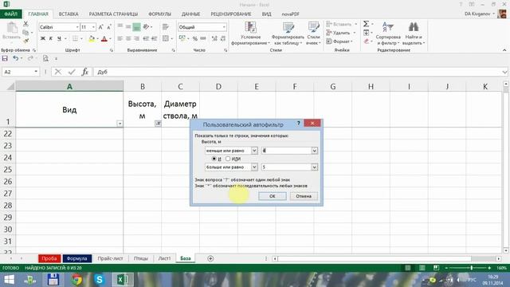Screen dimensions: 510x287
Task: Click the Undo arrow icon
Action: coord(15,58)
